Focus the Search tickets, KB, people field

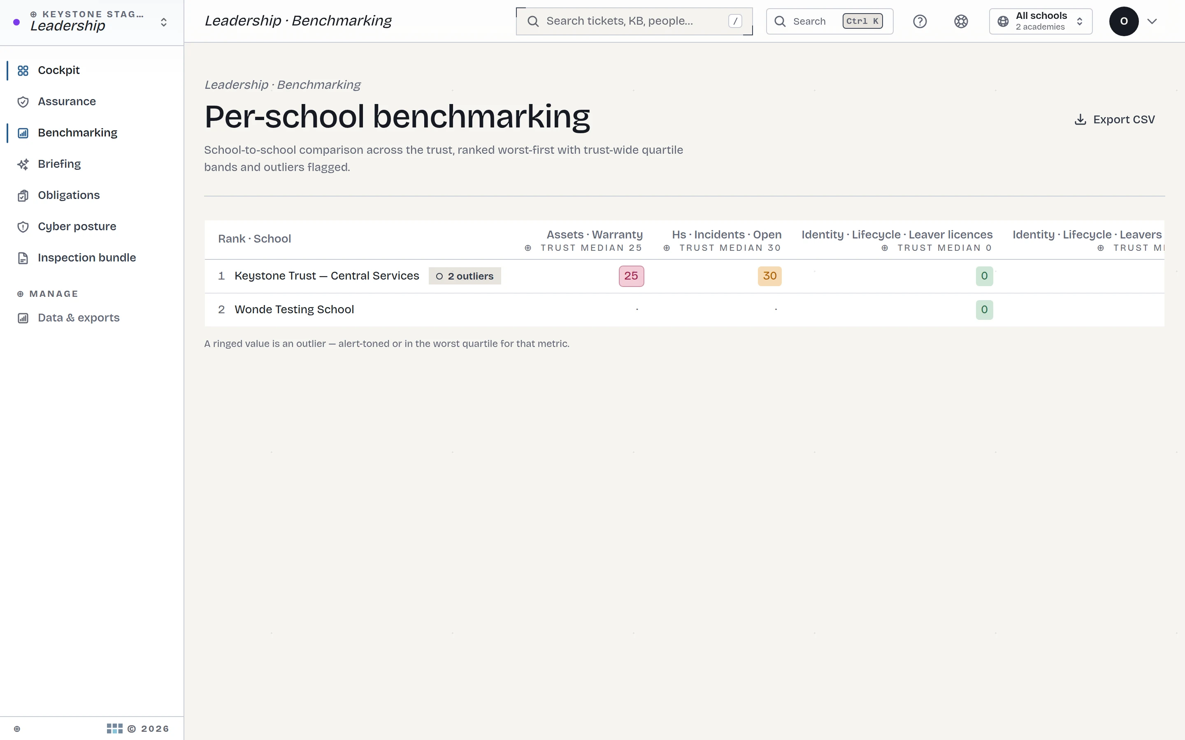pyautogui.click(x=634, y=21)
